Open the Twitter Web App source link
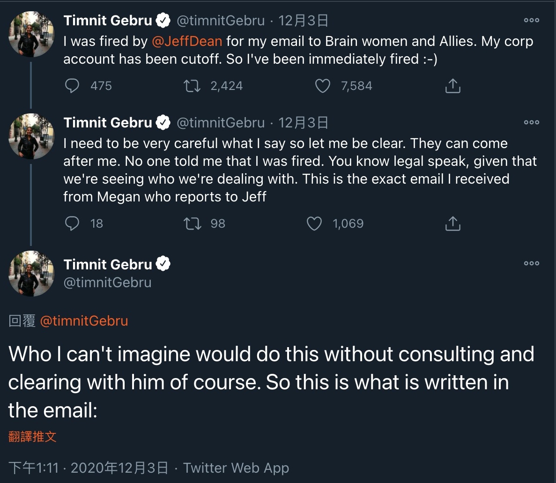The image size is (556, 483). coord(236,468)
